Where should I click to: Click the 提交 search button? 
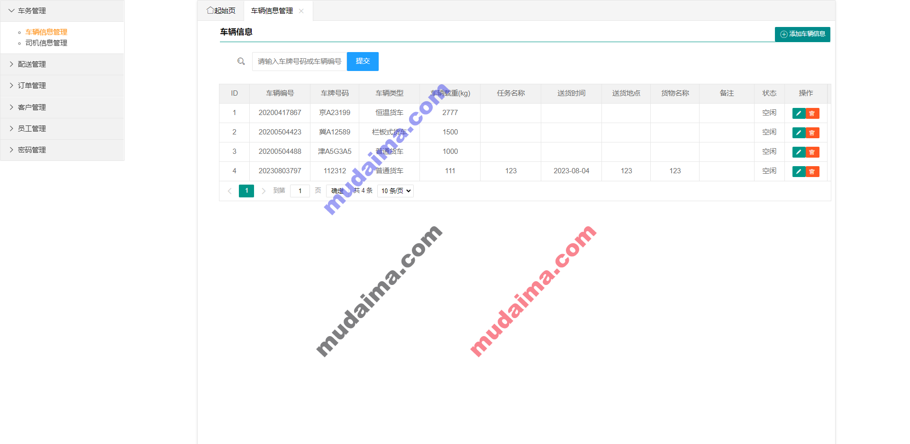[x=363, y=62]
